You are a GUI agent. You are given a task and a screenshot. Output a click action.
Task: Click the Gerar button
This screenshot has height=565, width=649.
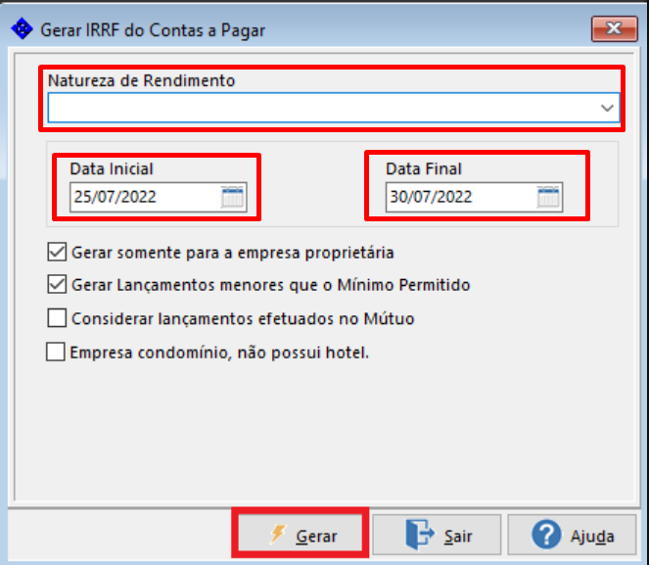(301, 535)
